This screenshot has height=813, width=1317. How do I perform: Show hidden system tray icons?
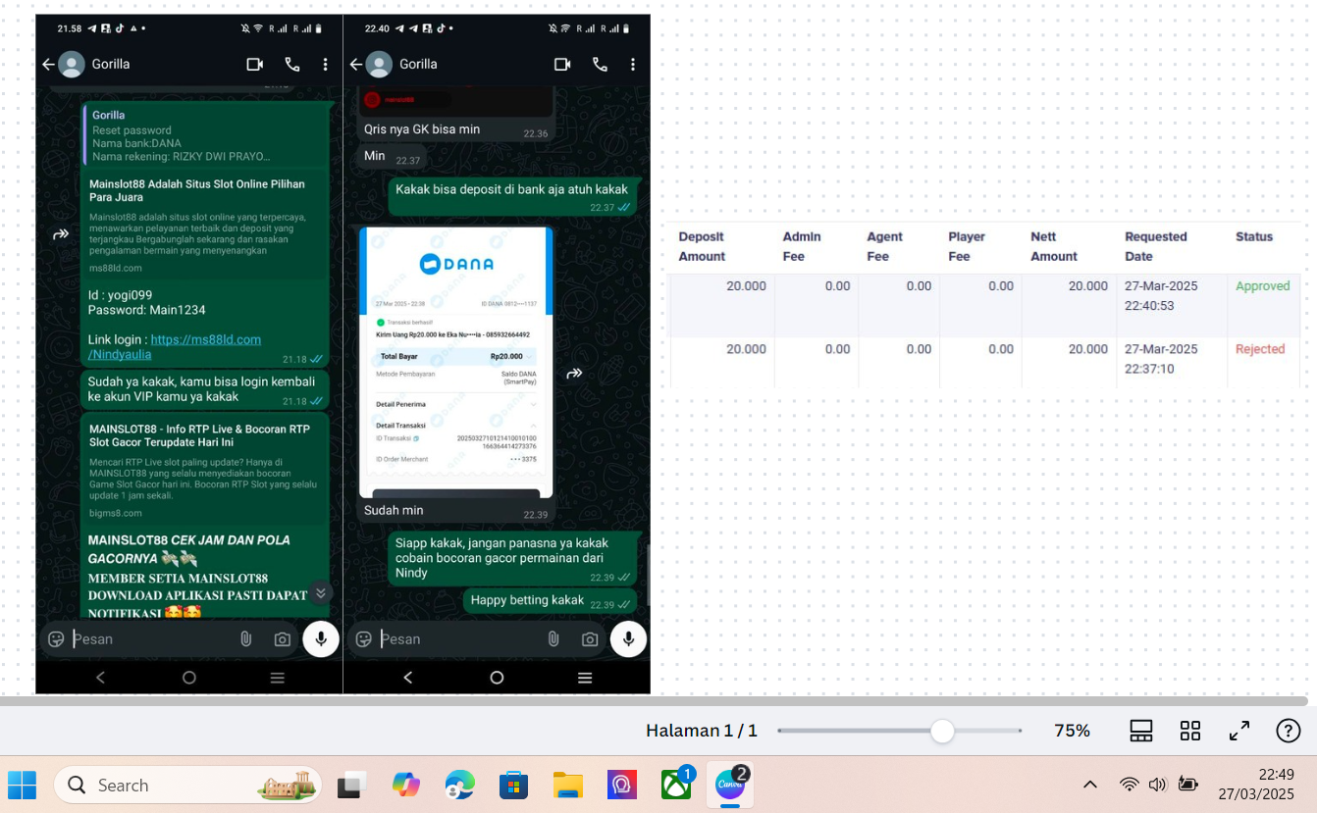1090,785
